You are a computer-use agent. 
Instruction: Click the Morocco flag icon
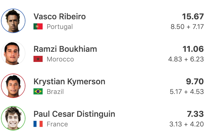point(38,59)
